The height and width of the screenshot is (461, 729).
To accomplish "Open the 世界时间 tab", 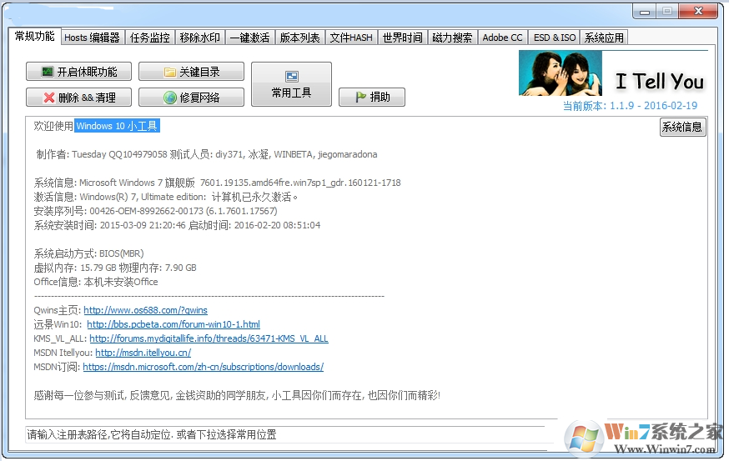I will pos(403,38).
